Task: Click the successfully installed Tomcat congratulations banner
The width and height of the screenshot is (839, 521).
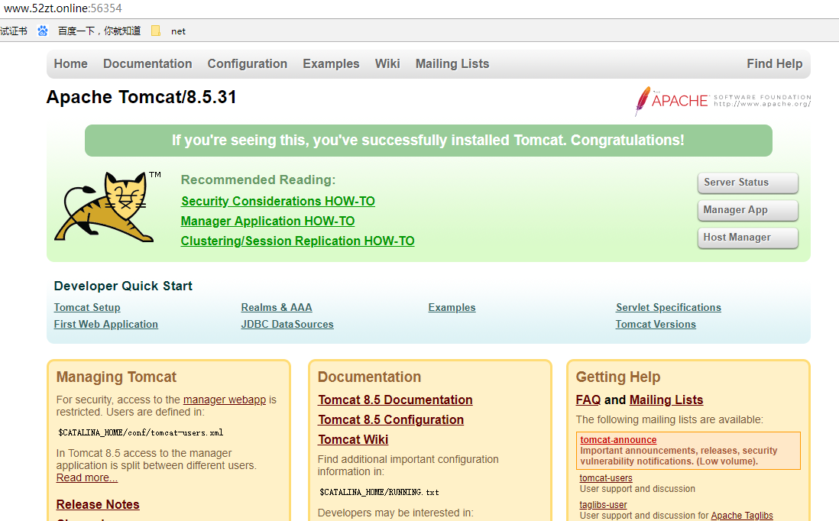Action: (428, 140)
